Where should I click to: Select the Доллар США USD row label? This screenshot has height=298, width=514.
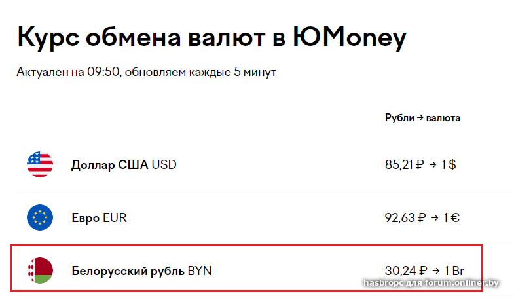tap(124, 164)
